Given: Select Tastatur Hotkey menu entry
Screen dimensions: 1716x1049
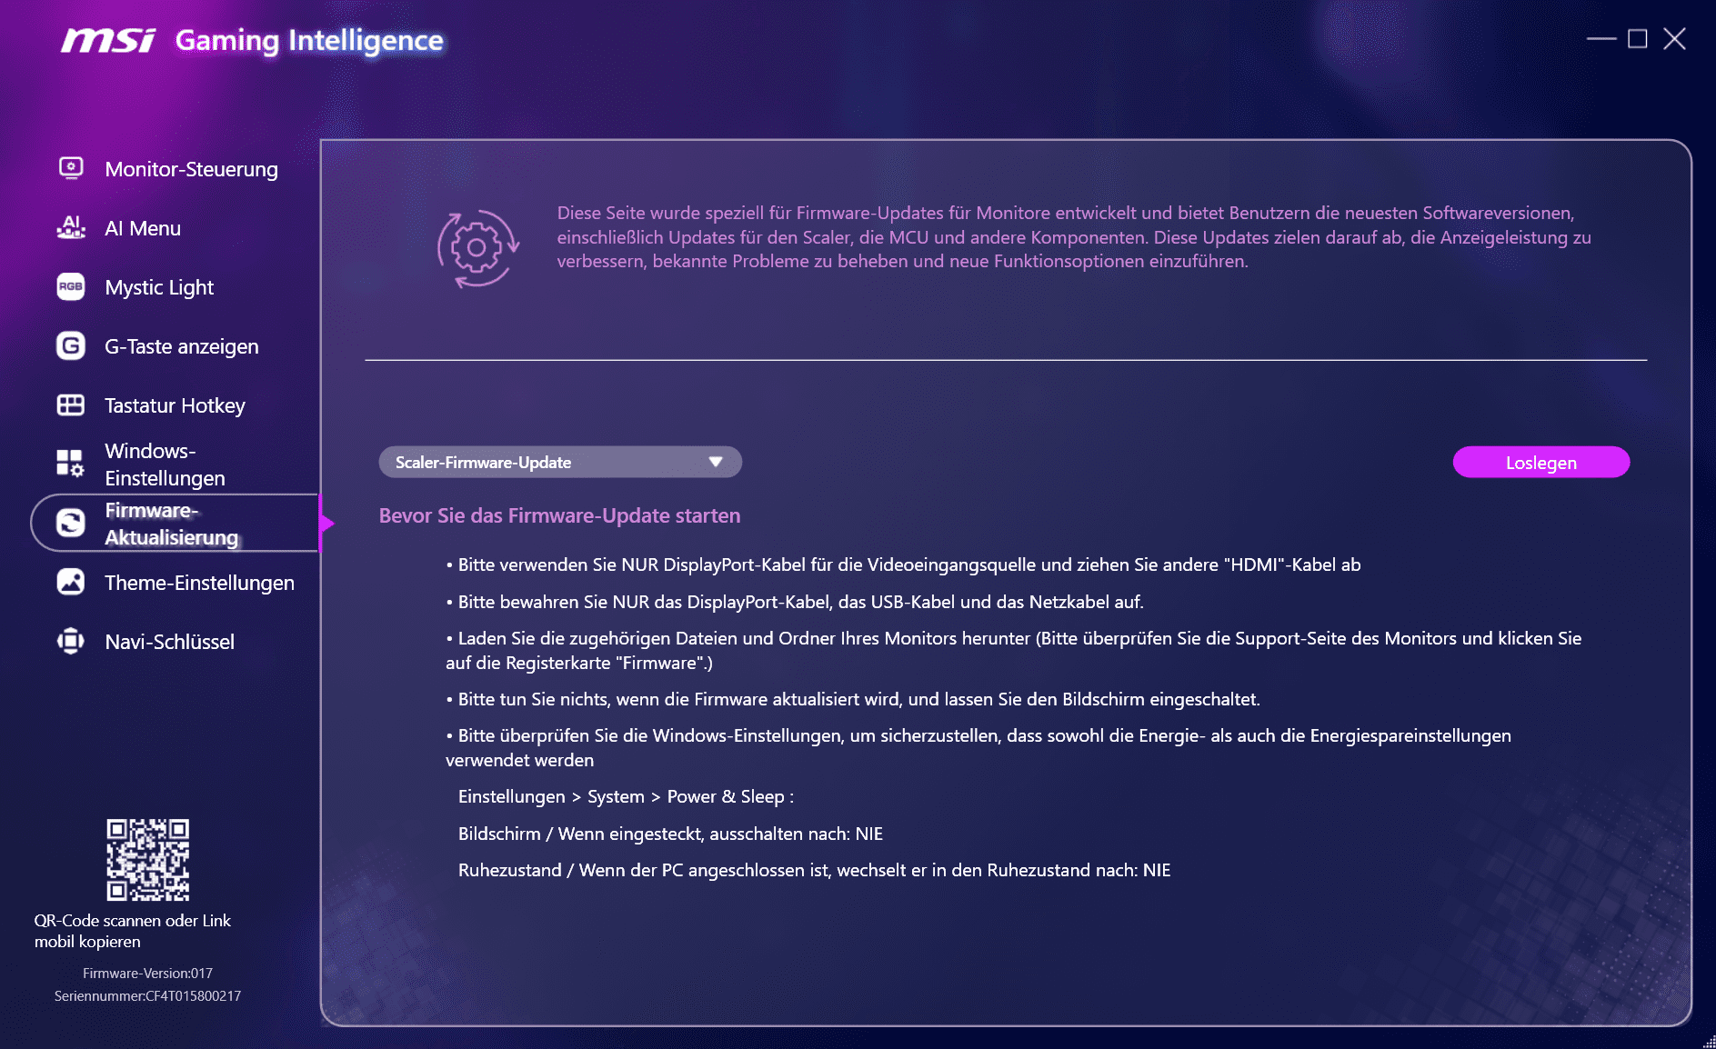Looking at the screenshot, I should click(x=175, y=405).
